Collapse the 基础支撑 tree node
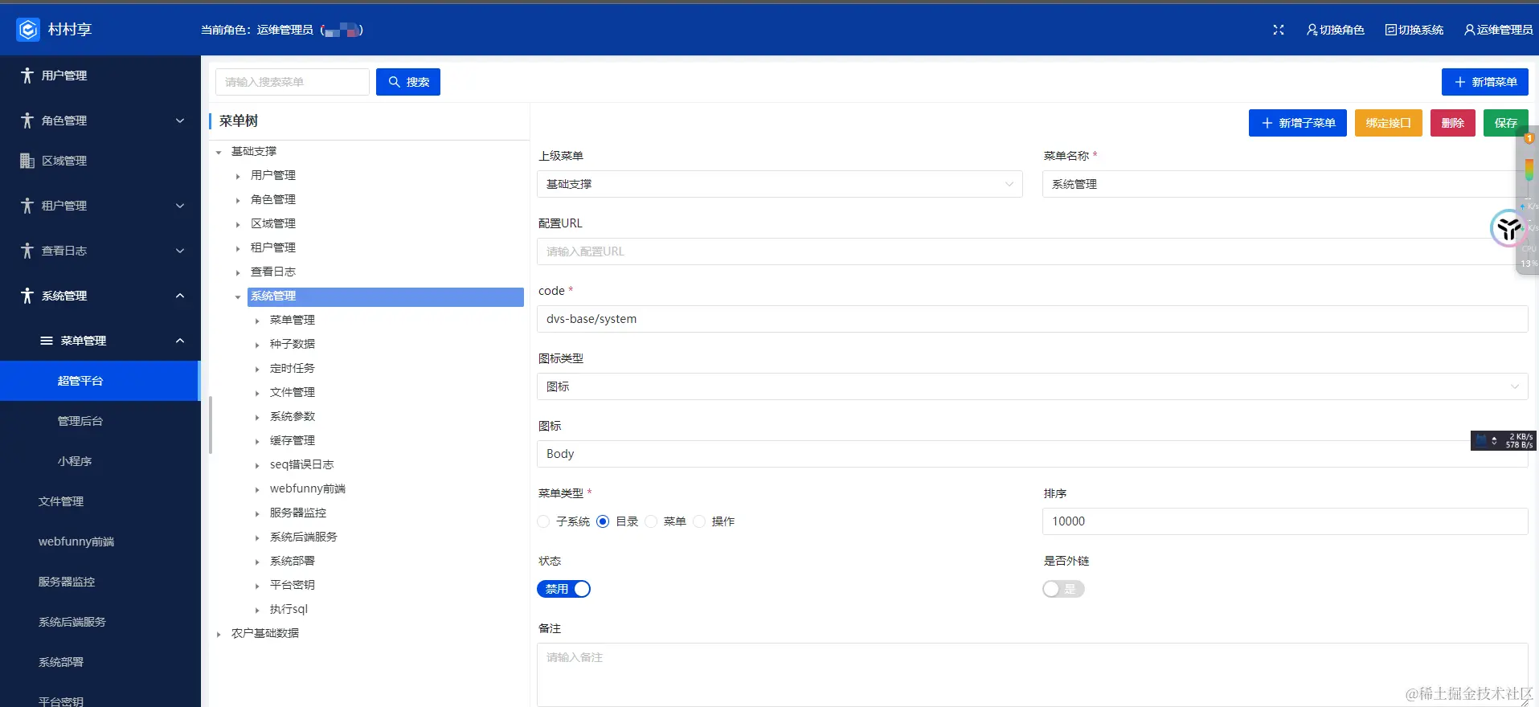 (x=219, y=152)
